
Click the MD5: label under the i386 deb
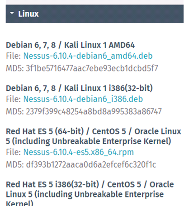[x=15, y=112]
